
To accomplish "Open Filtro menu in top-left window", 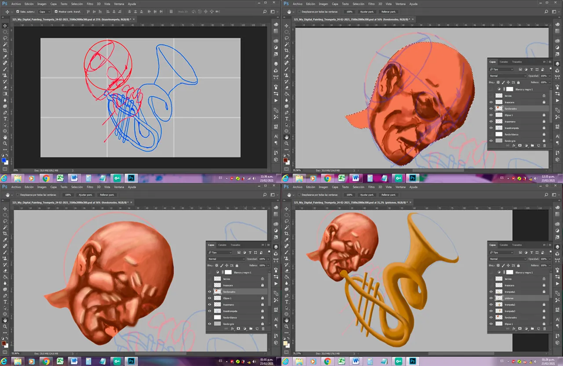I will point(89,4).
